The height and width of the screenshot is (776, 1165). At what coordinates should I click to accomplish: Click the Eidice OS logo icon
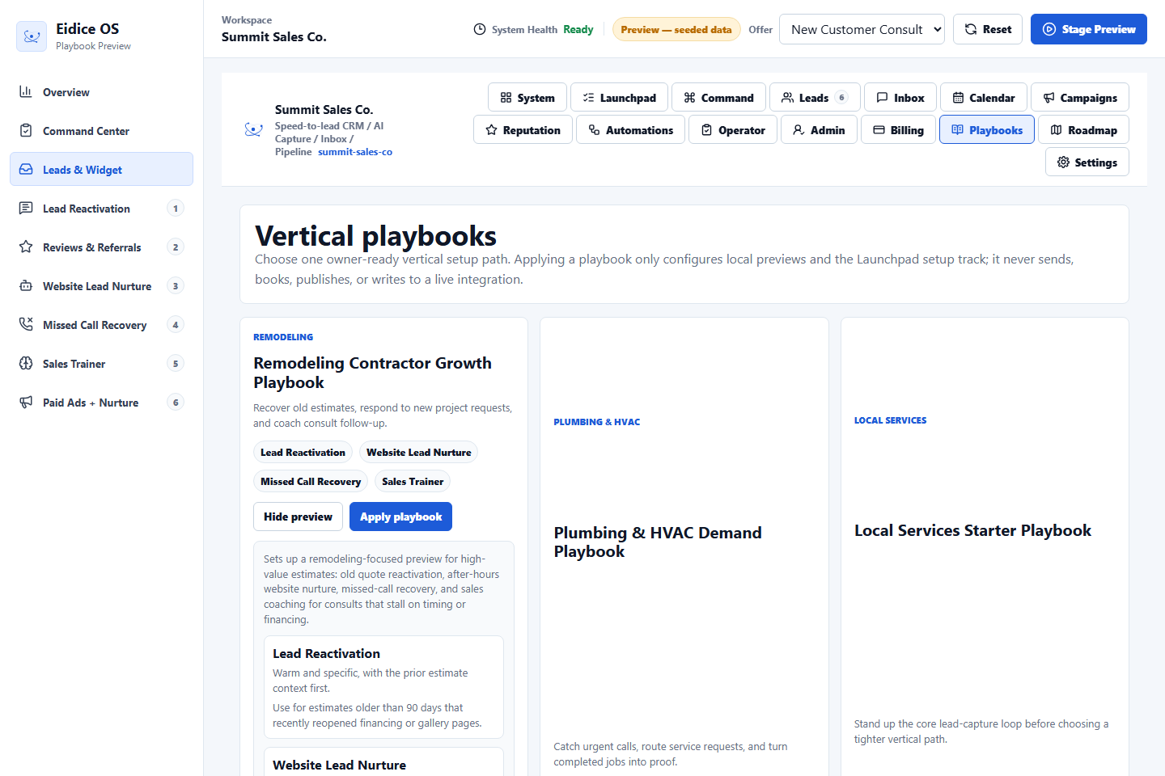click(x=32, y=36)
